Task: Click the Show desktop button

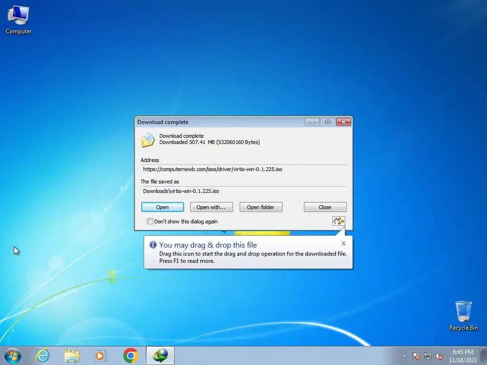Action: [x=484, y=355]
